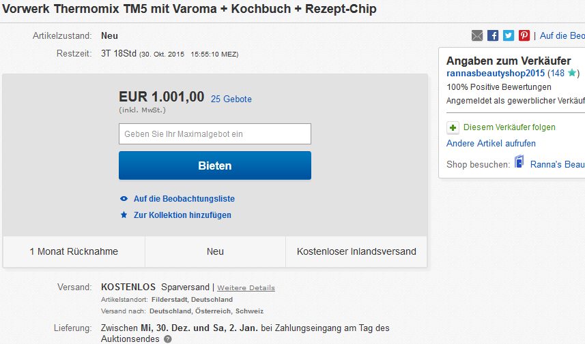Image resolution: width=585 pixels, height=344 pixels.
Task: Share this listing via the email icon
Action: click(x=477, y=35)
